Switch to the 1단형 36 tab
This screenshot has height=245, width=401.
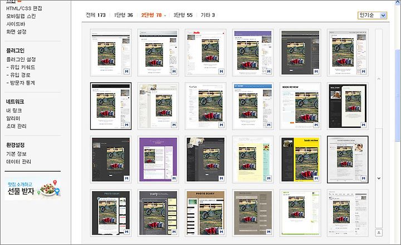[x=123, y=15]
